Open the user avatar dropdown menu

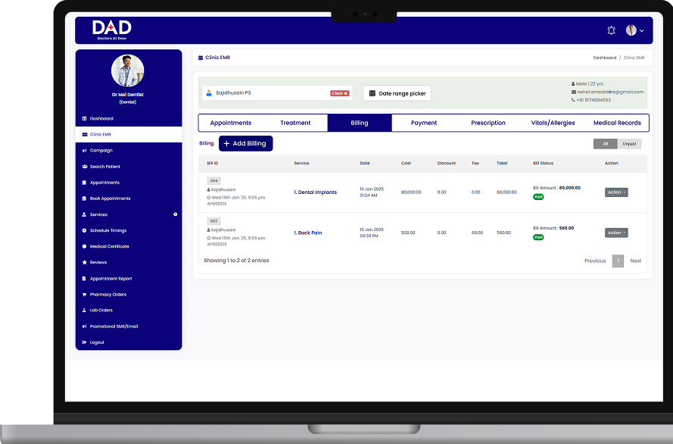634,30
